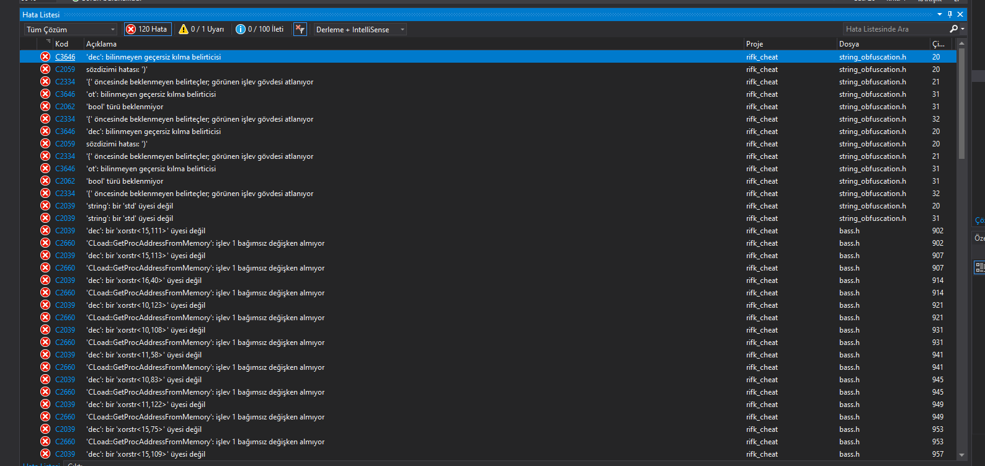The width and height of the screenshot is (985, 466).
Task: Click bass.h file cell in 'xorstr<11,122>' row
Action: (x=849, y=404)
